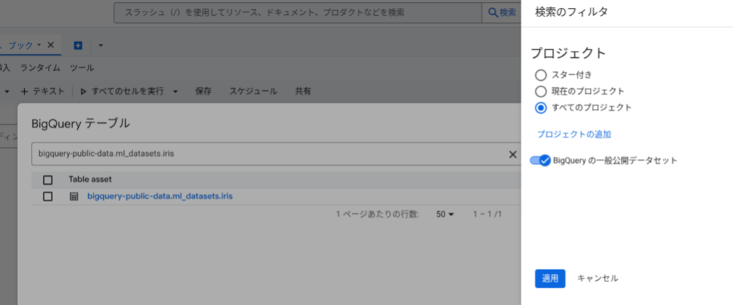Click the blue 適用 button

(x=550, y=279)
